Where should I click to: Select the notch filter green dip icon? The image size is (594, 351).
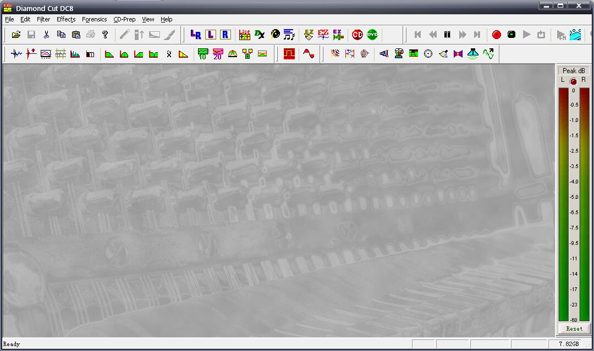tap(153, 54)
